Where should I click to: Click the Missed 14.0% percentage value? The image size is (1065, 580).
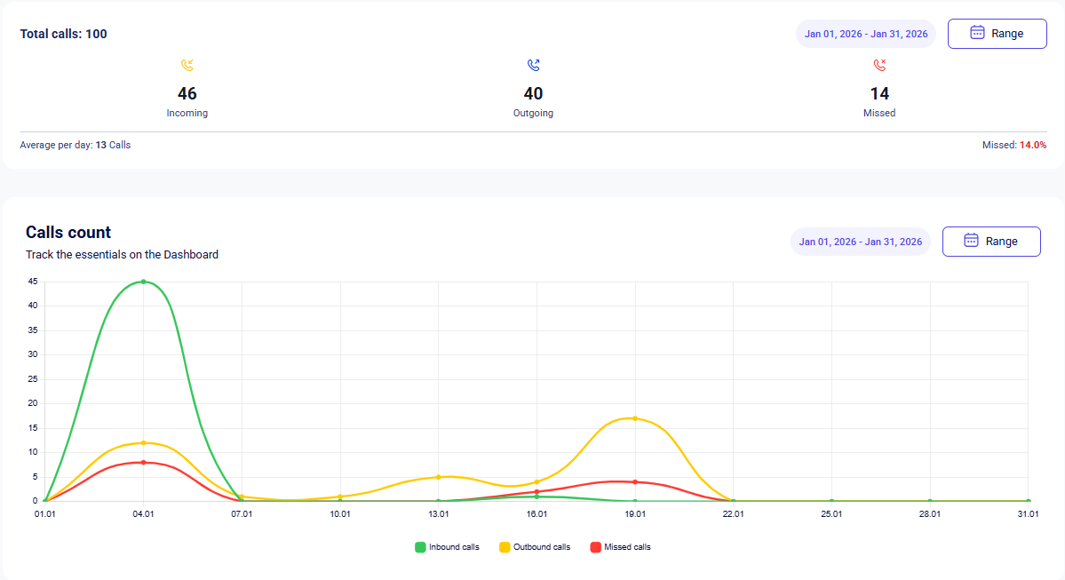click(x=1032, y=145)
